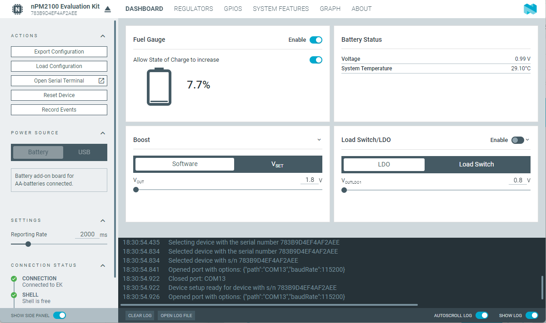Image resolution: width=546 pixels, height=323 pixels.
Task: Turn off Autoscroll Log
Action: [x=482, y=315]
